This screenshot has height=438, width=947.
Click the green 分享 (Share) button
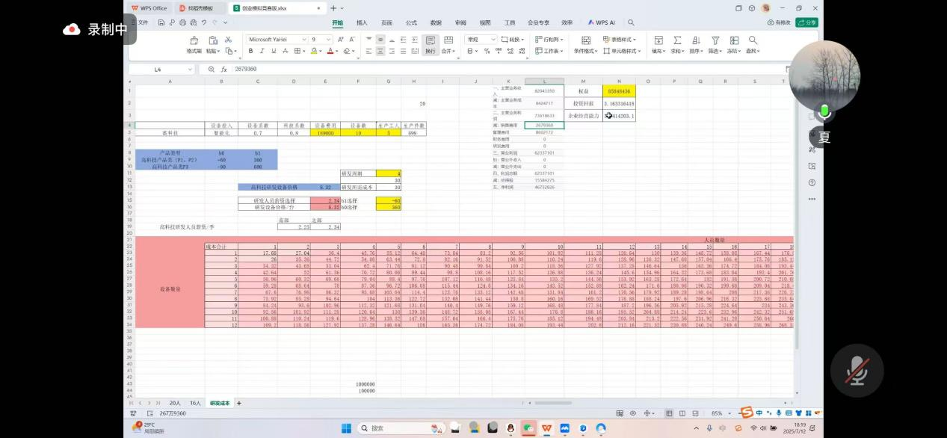click(806, 22)
